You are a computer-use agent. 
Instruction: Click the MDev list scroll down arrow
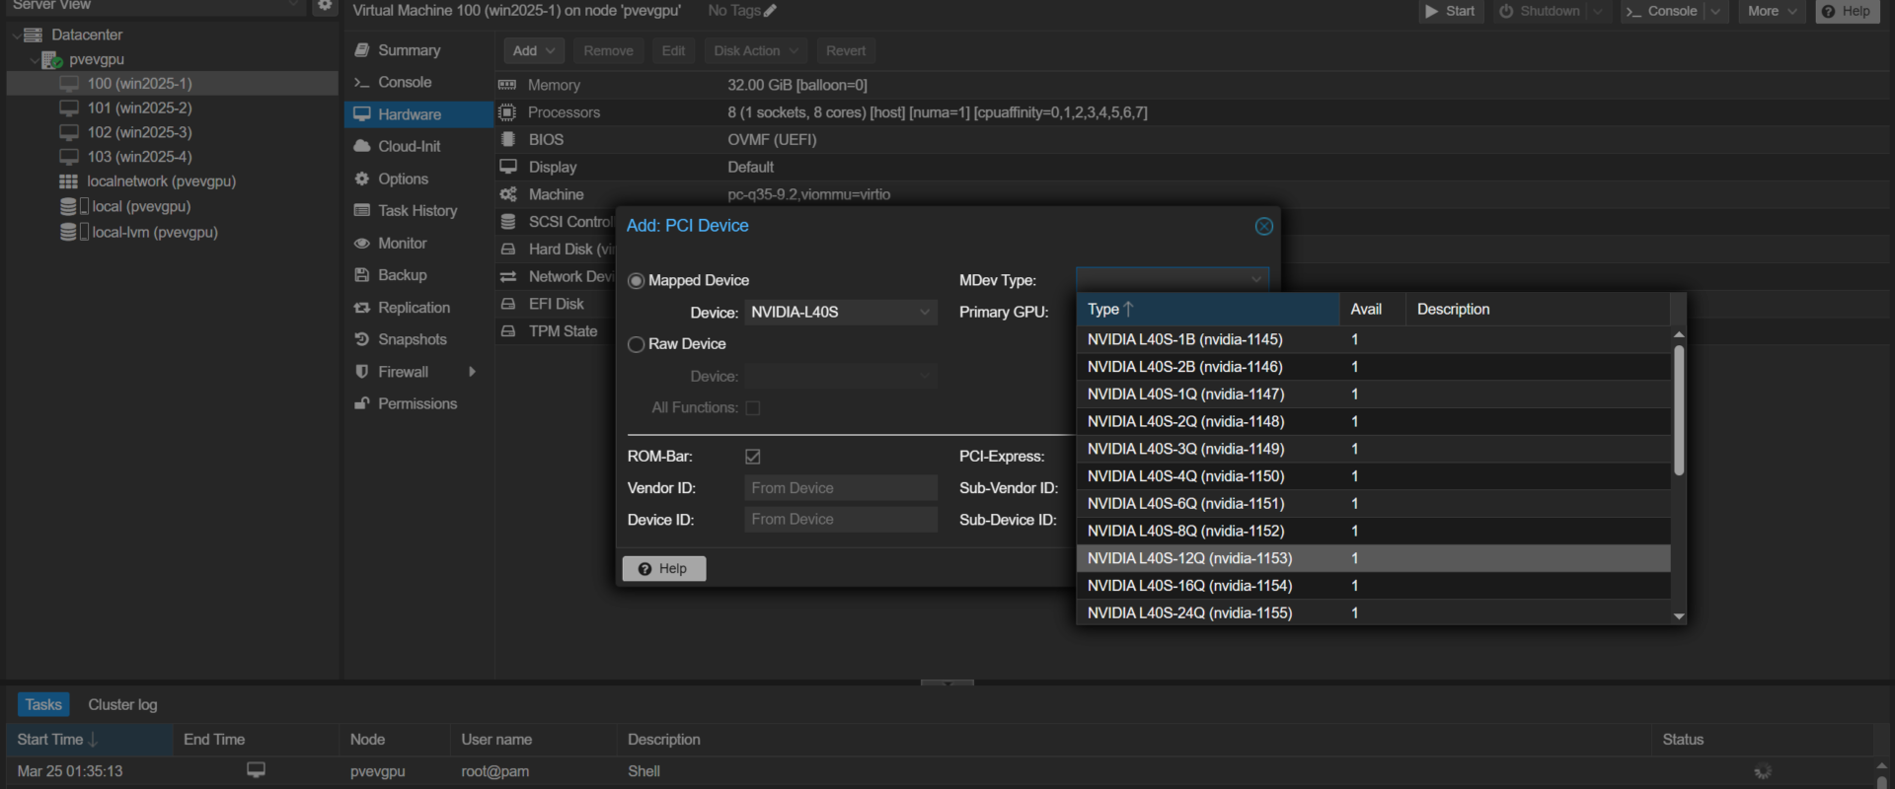pos(1679,616)
